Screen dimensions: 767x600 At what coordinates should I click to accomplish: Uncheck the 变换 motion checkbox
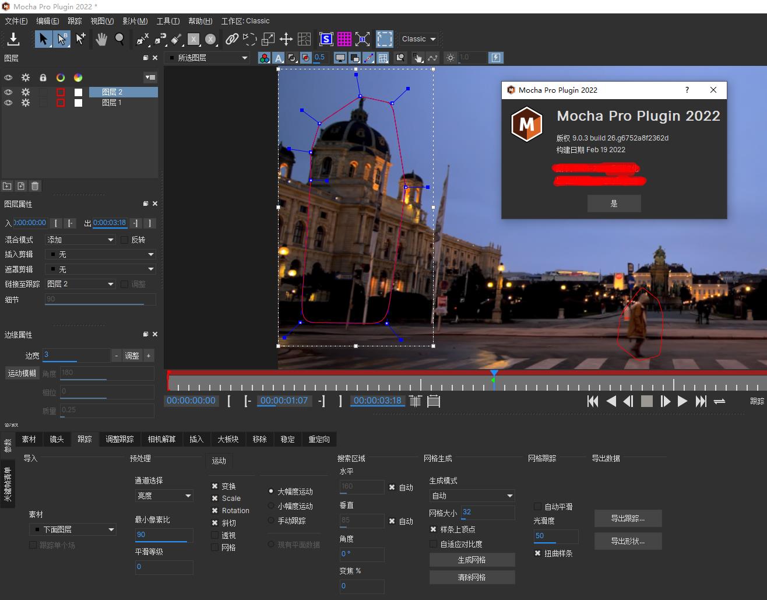pyautogui.click(x=214, y=486)
